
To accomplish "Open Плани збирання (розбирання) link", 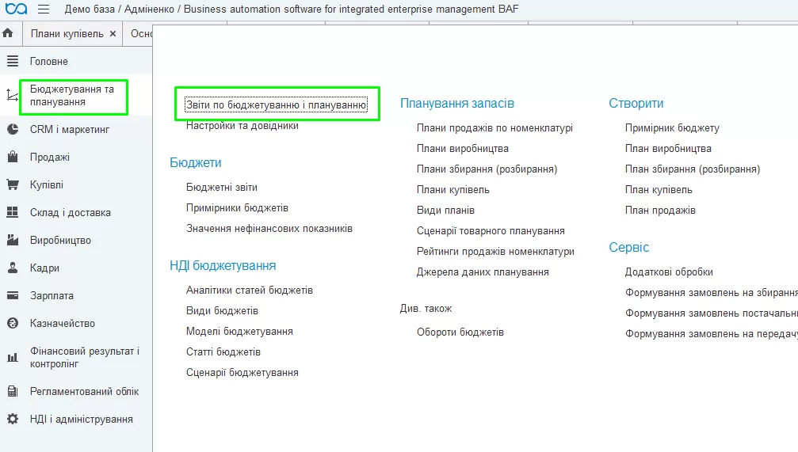I will click(487, 169).
